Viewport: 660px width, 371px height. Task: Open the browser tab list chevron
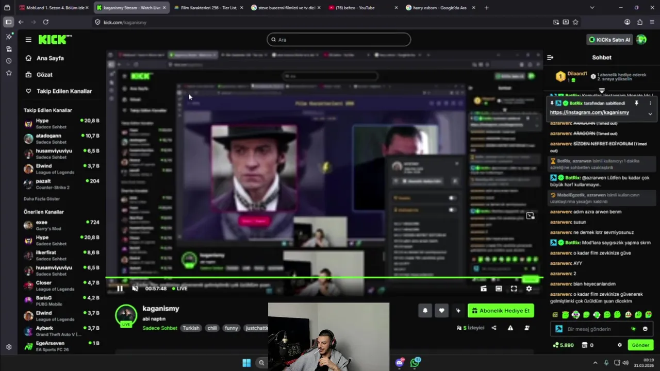point(592,8)
